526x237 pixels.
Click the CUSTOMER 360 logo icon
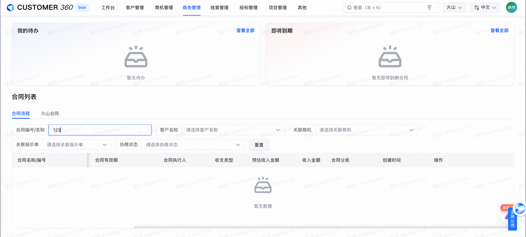(x=10, y=7)
